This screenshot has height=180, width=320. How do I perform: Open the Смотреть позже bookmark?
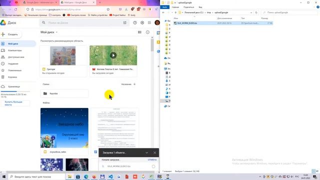(x=76, y=15)
